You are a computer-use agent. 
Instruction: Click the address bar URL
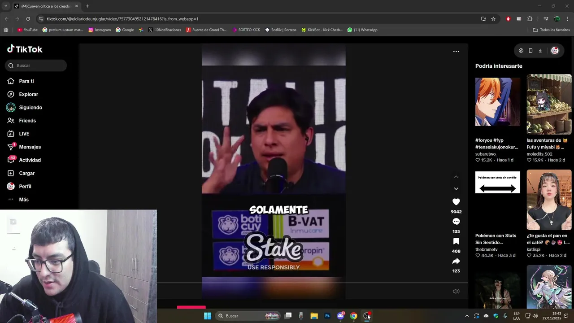click(122, 19)
